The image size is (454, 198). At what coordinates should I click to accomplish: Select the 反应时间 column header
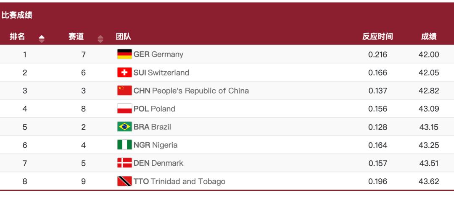tap(377, 37)
